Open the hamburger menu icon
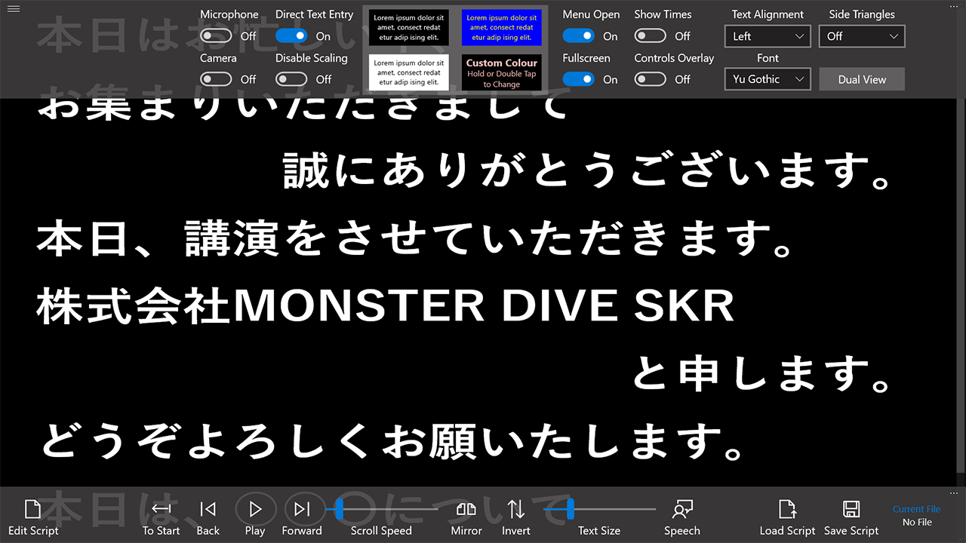Screen dimensions: 966x543 [x=14, y=9]
